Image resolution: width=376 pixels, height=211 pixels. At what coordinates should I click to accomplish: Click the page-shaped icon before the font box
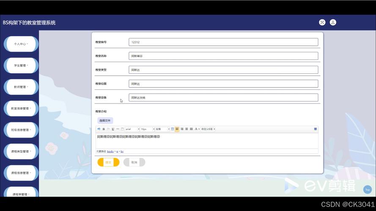(x=122, y=129)
